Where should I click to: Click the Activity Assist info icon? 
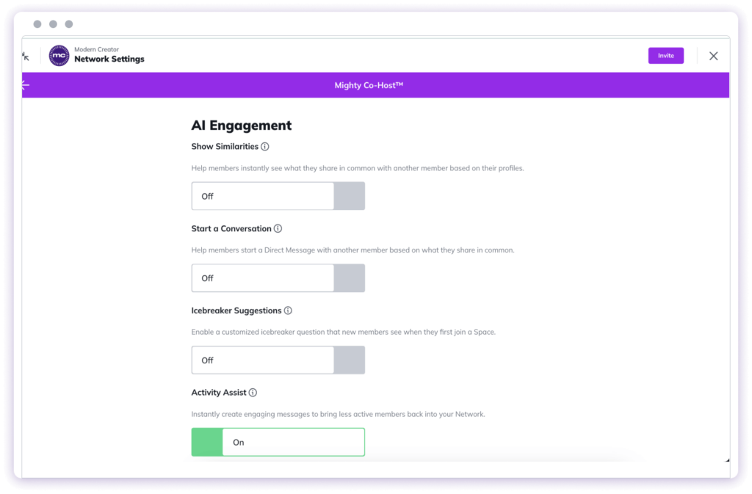(253, 392)
